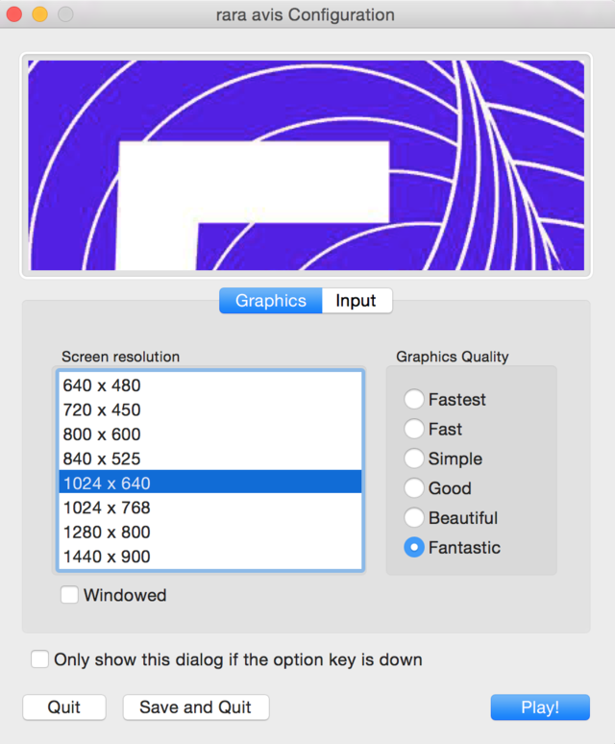Image resolution: width=615 pixels, height=744 pixels.
Task: Select Beautiful graphics quality
Action: [x=414, y=518]
